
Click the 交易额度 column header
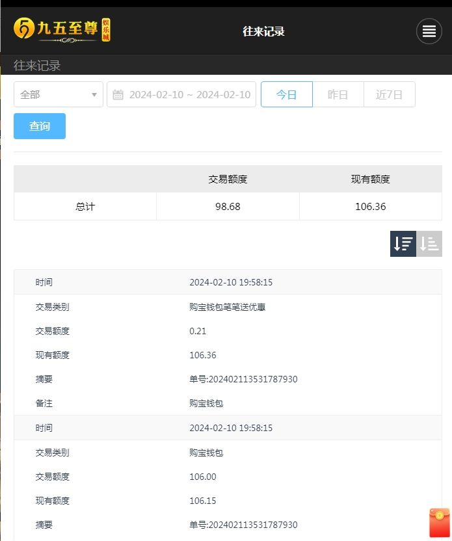point(228,179)
